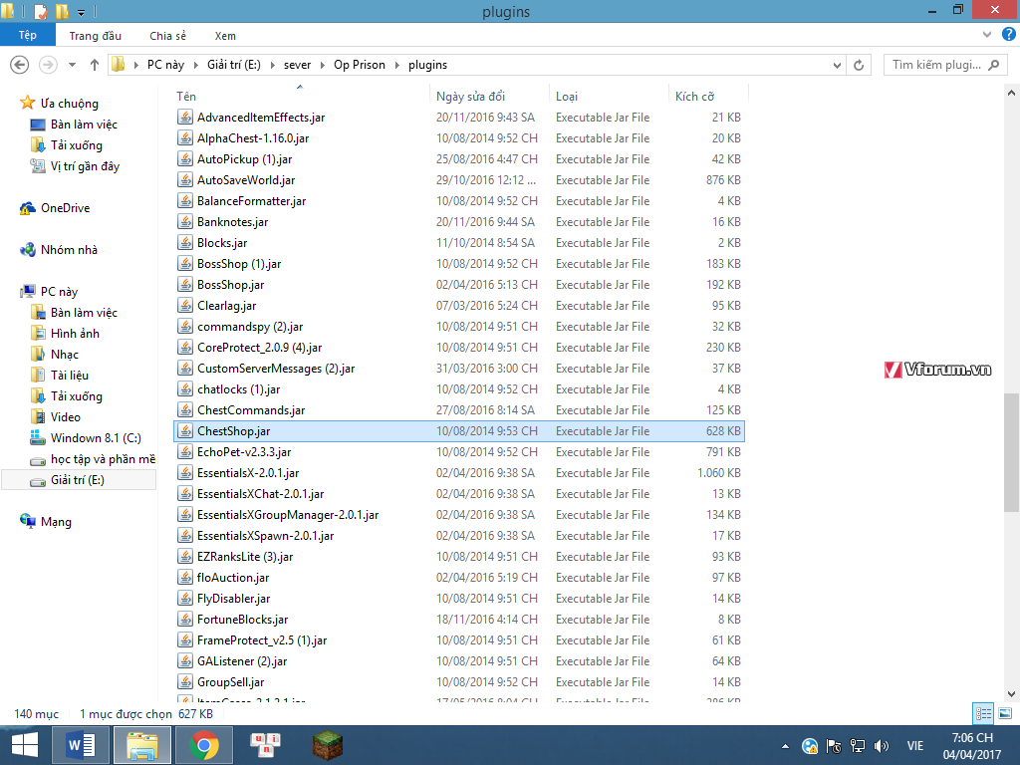This screenshot has width=1020, height=765.
Task: Go up one folder level arrow
Action: pyautogui.click(x=95, y=65)
